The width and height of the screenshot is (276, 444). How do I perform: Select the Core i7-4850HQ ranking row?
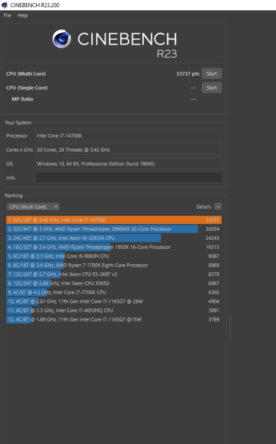pyautogui.click(x=114, y=310)
